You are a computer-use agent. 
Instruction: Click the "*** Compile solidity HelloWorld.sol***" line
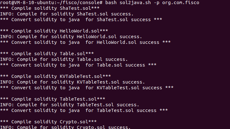click(54, 31)
